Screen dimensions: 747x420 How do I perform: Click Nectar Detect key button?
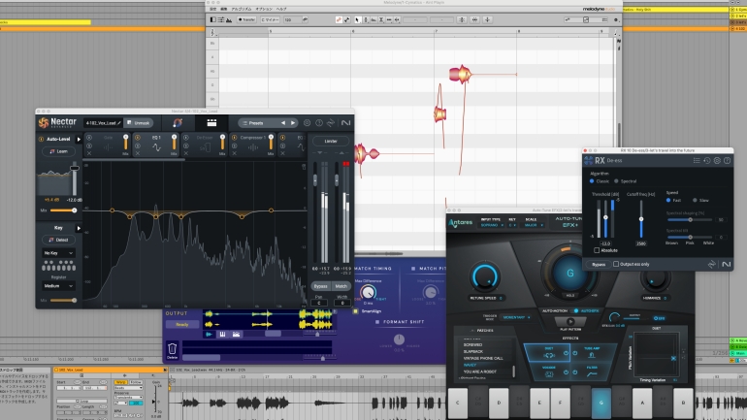coord(58,240)
